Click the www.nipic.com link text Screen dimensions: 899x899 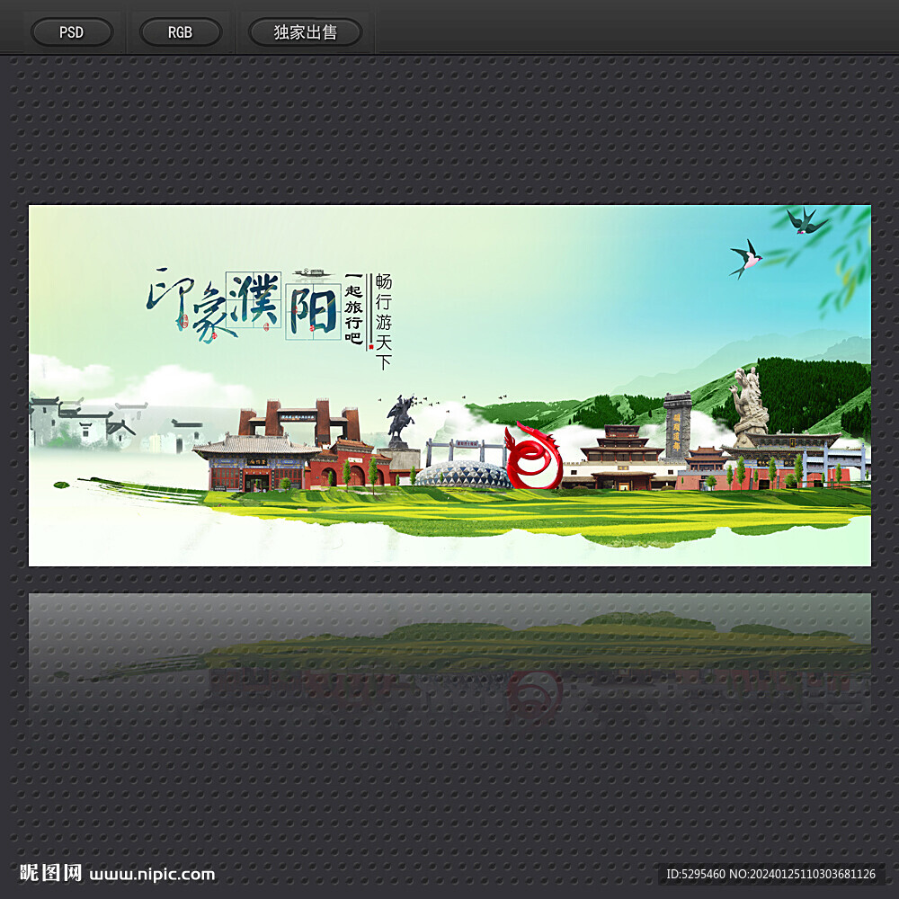153,875
